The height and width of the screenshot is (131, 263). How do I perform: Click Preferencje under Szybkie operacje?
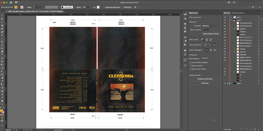205,83
